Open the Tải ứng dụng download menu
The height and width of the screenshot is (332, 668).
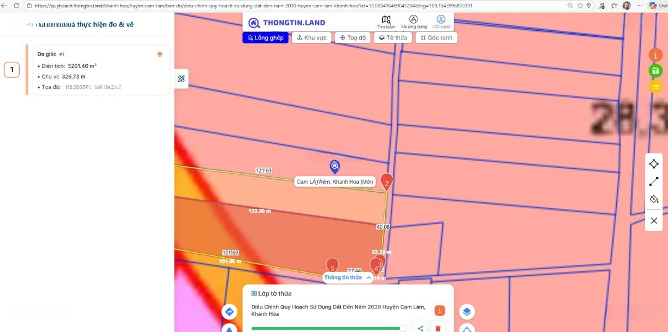pos(413,22)
